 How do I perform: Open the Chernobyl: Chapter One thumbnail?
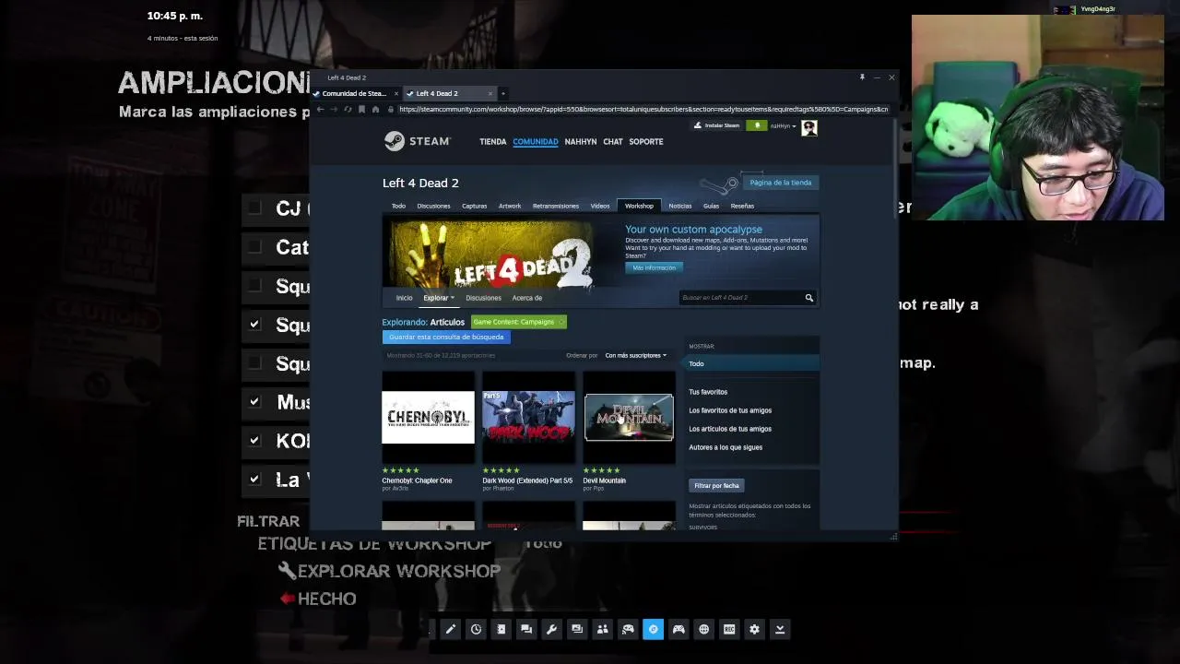pos(429,418)
